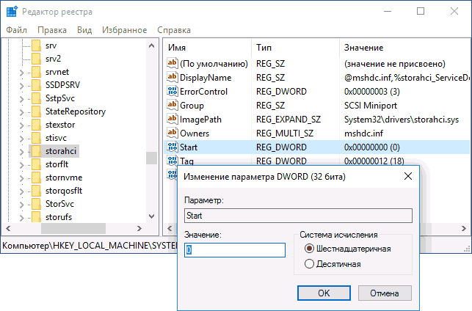The image size is (472, 311).
Task: Click the binary icon next to ErrorControl
Action: (x=173, y=91)
